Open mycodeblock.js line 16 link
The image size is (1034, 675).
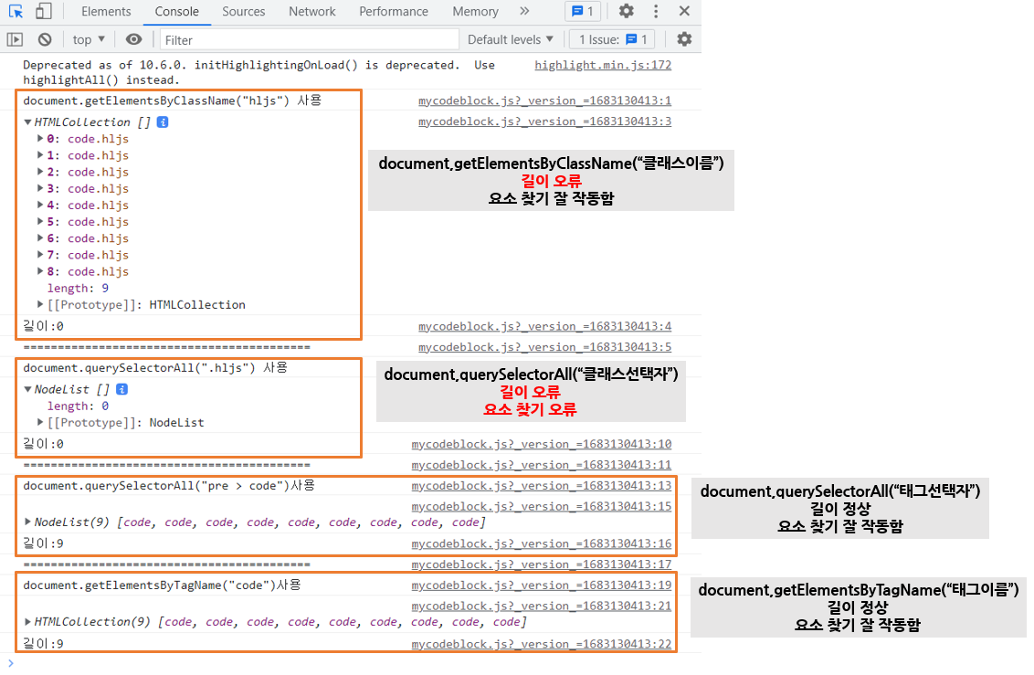(542, 543)
